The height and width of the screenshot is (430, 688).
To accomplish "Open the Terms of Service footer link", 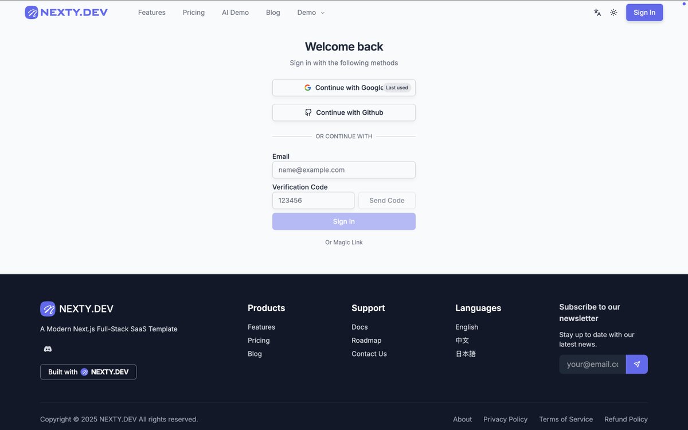I will [566, 419].
